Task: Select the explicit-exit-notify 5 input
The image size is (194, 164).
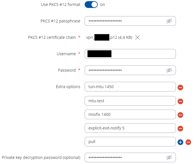Action: [x=130, y=128]
